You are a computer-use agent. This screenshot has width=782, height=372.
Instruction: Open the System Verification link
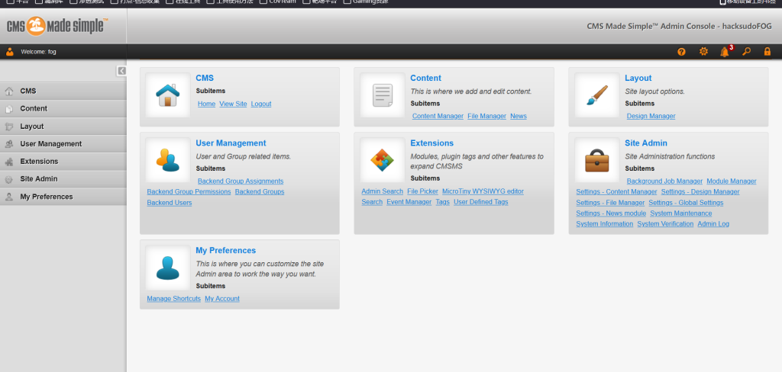click(x=665, y=224)
